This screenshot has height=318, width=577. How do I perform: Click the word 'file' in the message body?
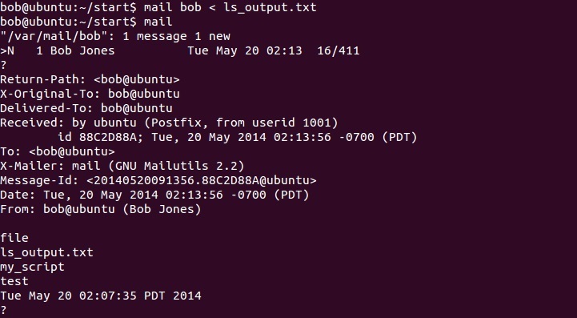14,238
